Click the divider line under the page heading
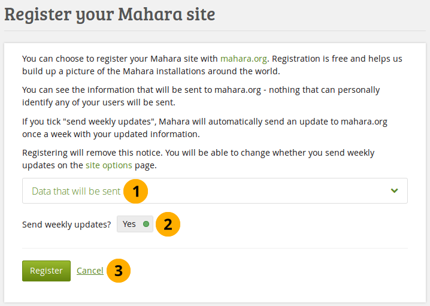430x306 pixels. [214, 31]
